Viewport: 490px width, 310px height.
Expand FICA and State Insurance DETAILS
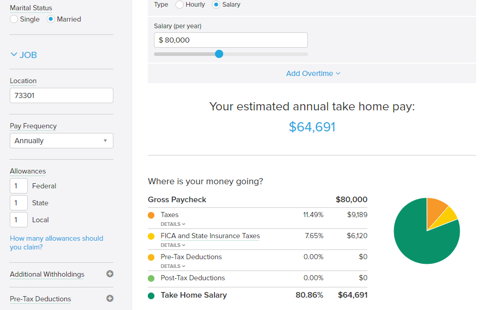[x=173, y=245]
